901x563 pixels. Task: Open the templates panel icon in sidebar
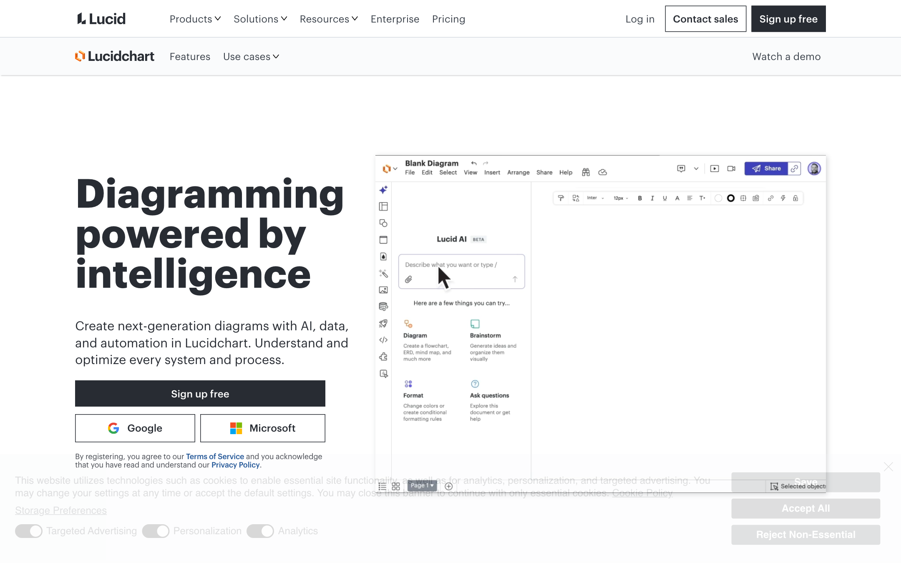(x=383, y=206)
